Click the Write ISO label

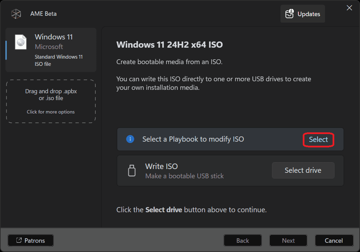(161, 166)
